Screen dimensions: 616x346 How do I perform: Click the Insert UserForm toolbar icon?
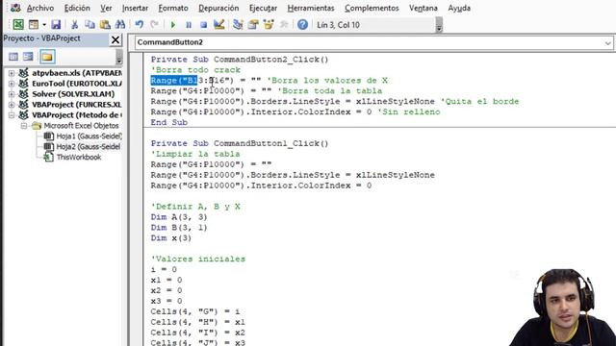click(x=34, y=25)
